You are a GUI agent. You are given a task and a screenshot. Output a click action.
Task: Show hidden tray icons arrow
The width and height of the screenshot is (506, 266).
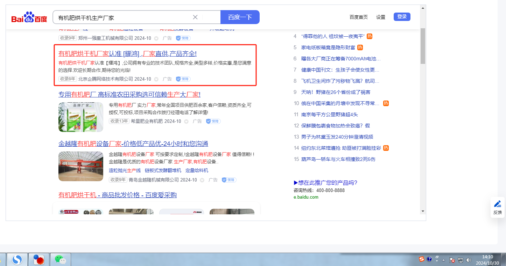point(444,260)
